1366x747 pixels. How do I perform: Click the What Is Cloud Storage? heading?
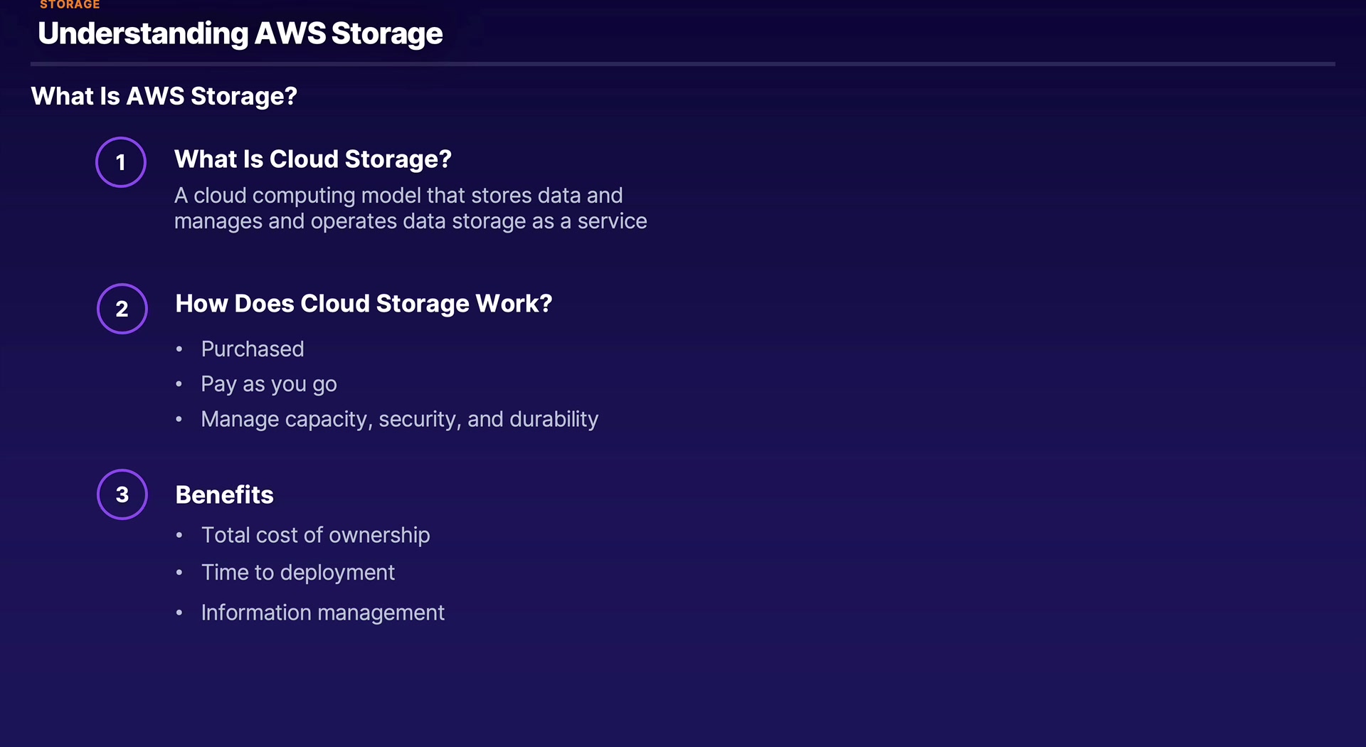(312, 159)
